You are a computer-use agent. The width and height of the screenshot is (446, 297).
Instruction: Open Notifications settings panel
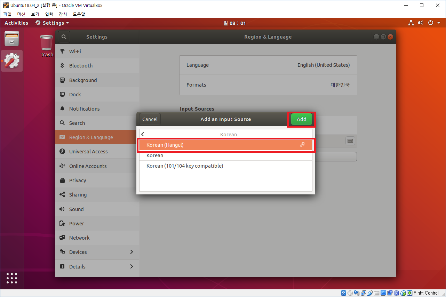click(x=97, y=109)
